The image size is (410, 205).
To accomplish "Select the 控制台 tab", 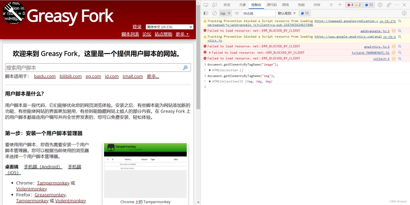I will coord(256,5).
